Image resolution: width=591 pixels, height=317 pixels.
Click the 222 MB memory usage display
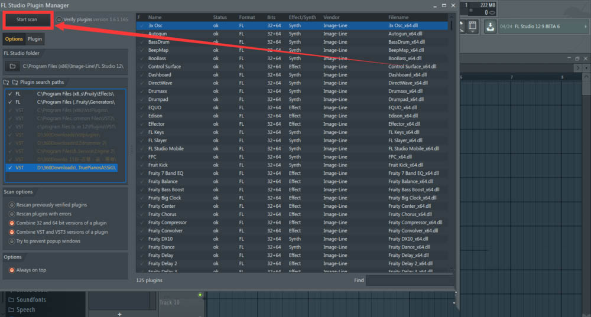(488, 5)
